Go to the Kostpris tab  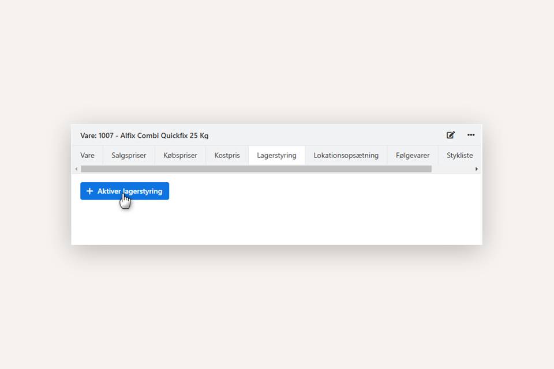(x=227, y=155)
